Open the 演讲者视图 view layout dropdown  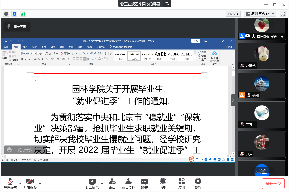point(260,14)
